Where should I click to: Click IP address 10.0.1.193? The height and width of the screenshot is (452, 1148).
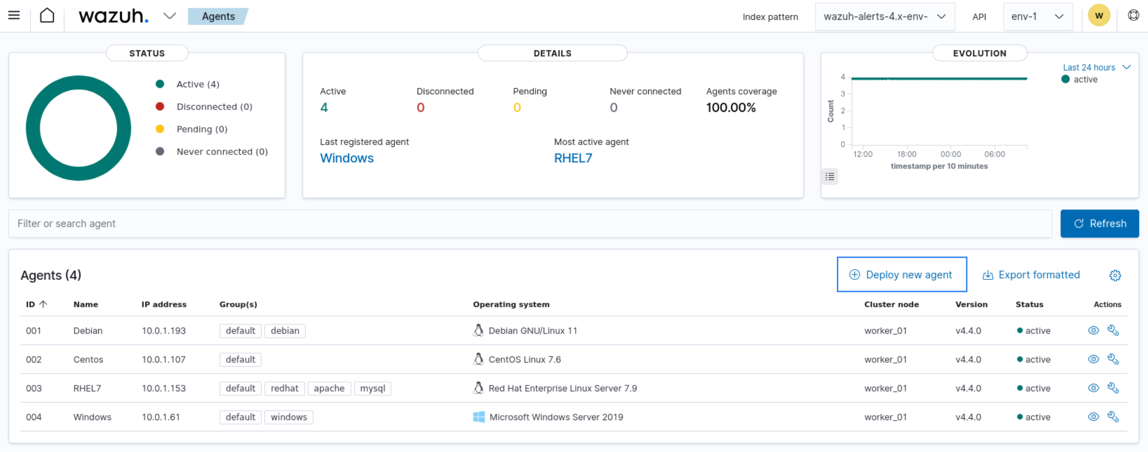click(163, 331)
